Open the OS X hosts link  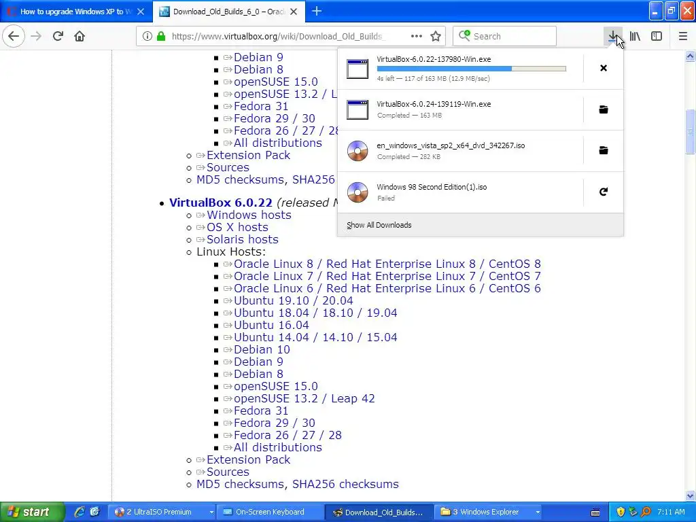click(237, 227)
